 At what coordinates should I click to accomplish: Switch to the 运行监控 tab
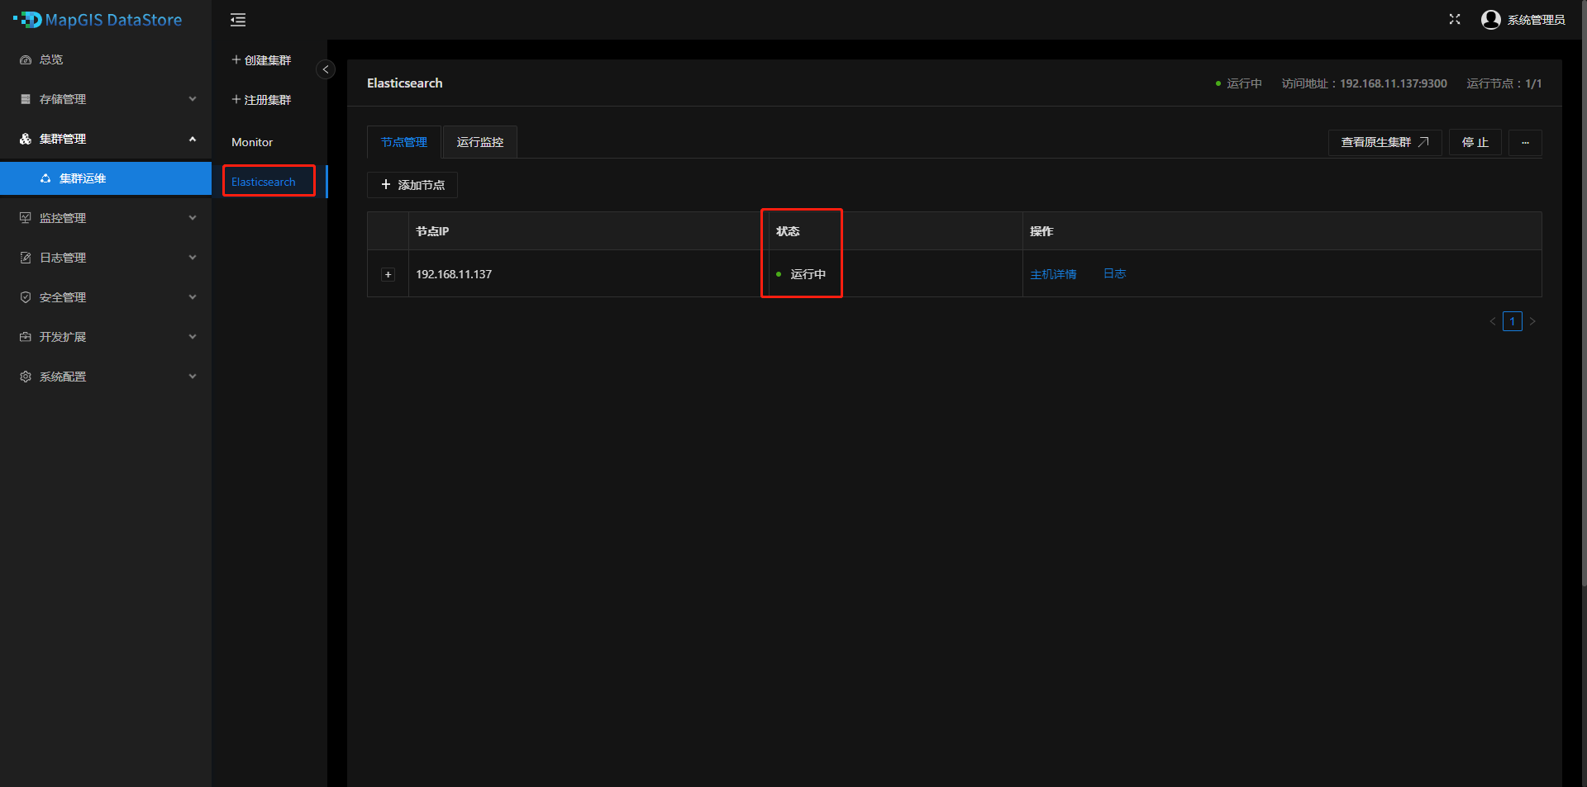coord(480,142)
